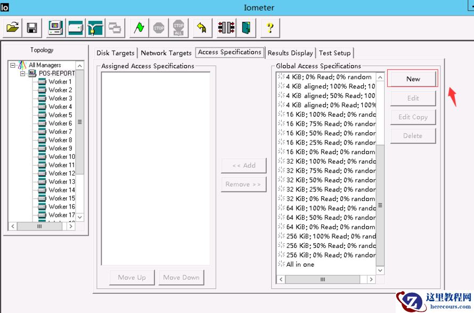Click global specs list scroll down arrow

pyautogui.click(x=380, y=270)
